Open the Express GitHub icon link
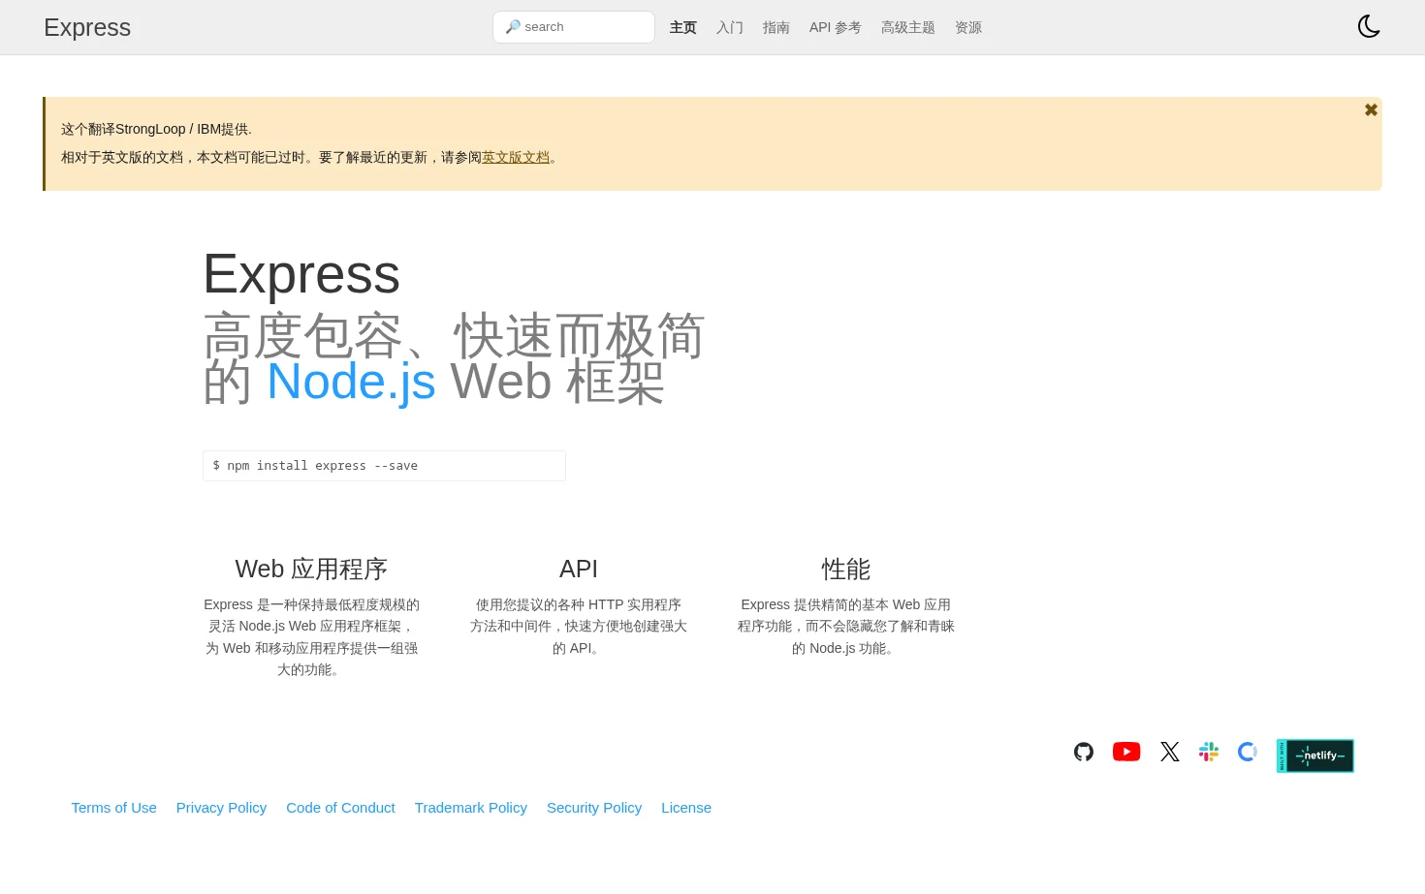 [1084, 752]
